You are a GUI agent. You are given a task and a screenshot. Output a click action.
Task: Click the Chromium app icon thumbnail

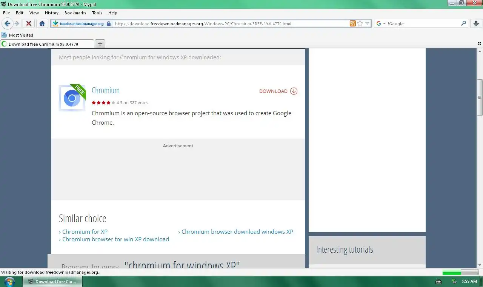coord(72,98)
